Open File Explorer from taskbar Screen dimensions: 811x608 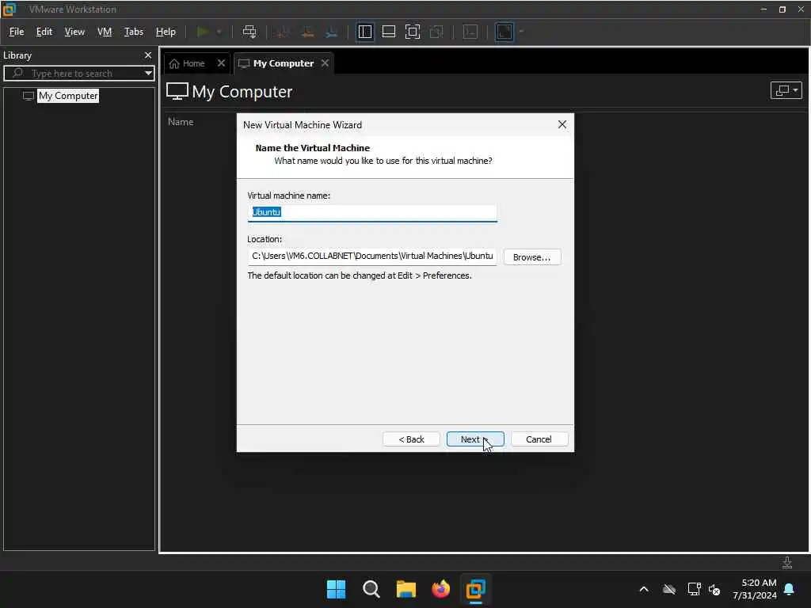406,589
